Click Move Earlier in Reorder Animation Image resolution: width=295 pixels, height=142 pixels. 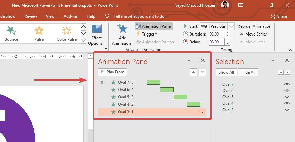point(253,34)
